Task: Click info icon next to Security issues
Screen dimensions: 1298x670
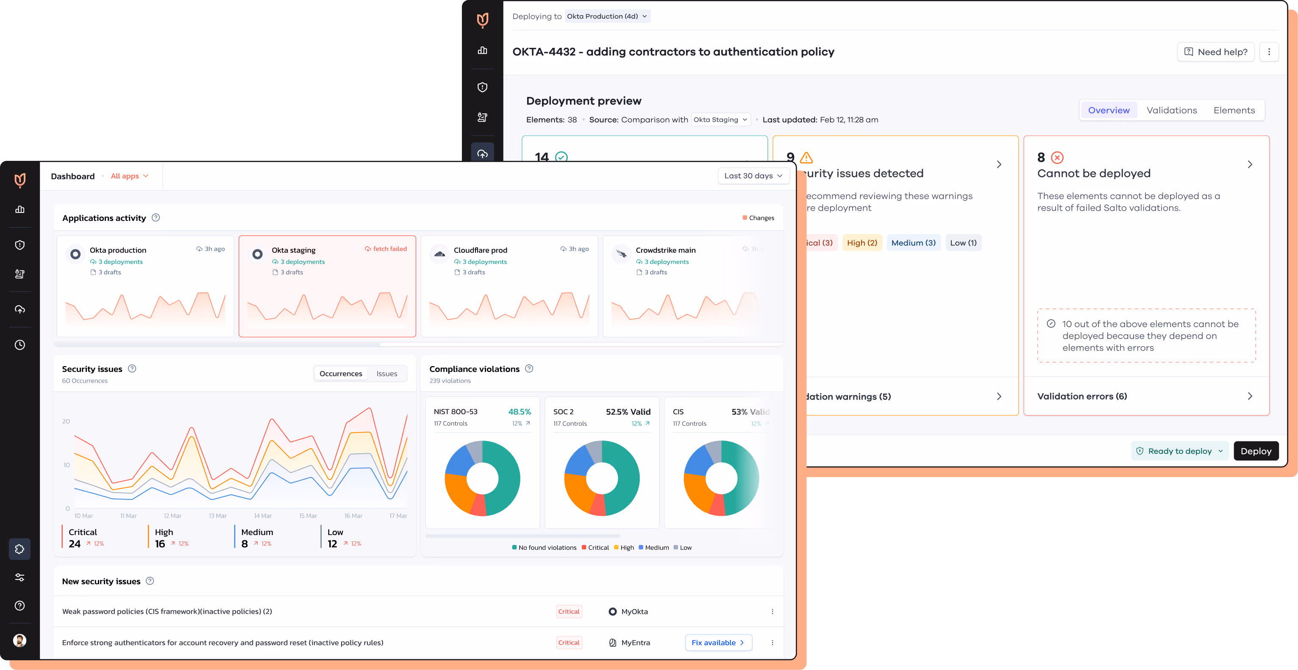Action: point(132,369)
